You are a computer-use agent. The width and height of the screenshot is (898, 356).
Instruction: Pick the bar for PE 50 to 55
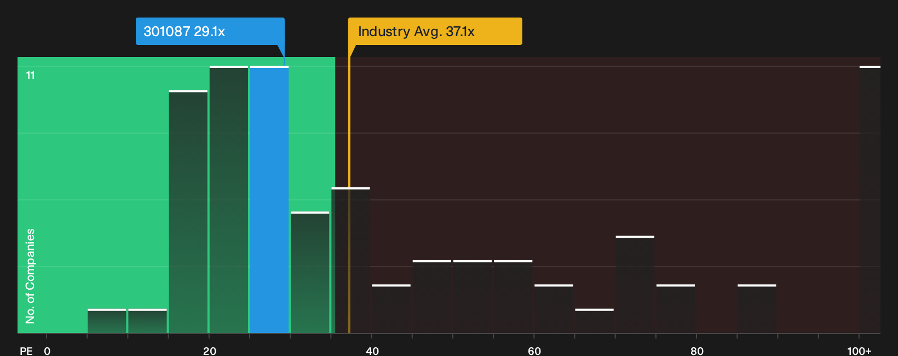tap(473, 297)
